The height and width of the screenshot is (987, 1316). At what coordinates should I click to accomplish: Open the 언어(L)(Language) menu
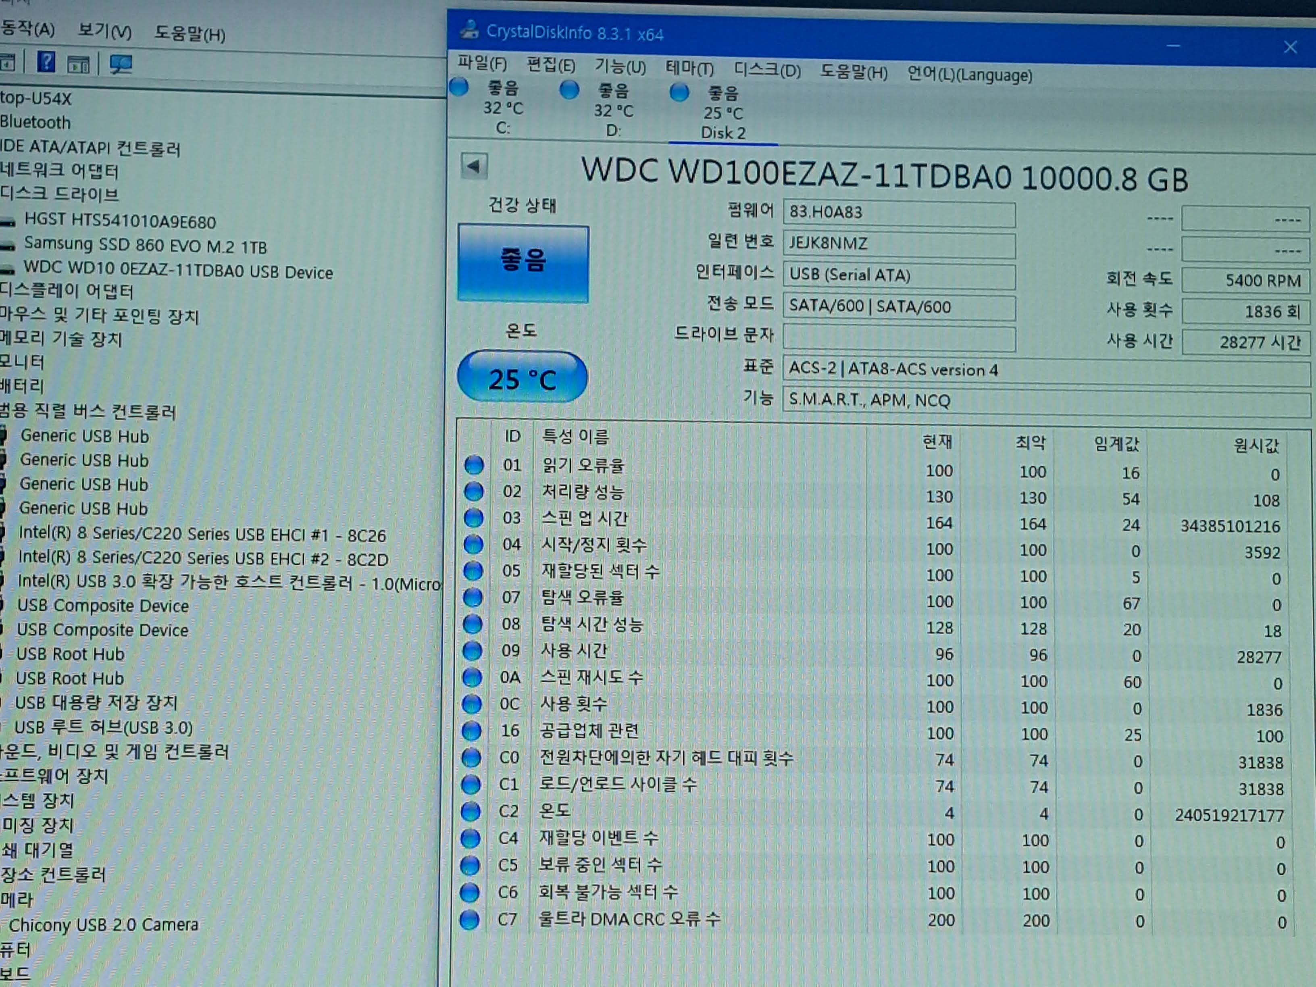coord(970,74)
